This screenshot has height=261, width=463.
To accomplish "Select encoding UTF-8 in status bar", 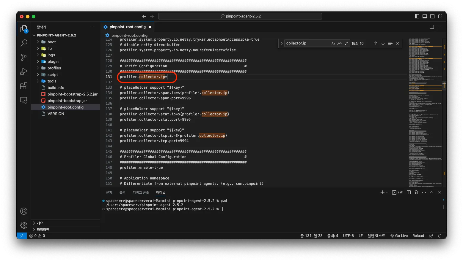I will coord(348,236).
